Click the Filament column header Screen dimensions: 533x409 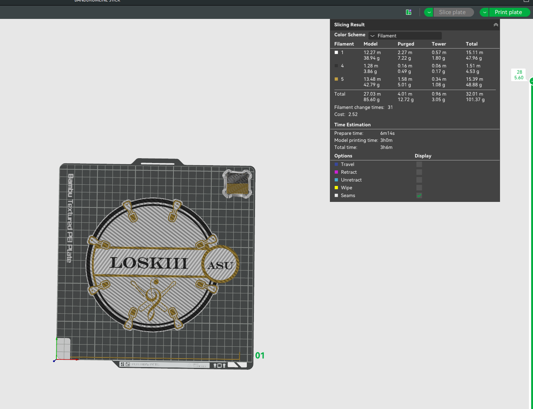[344, 44]
